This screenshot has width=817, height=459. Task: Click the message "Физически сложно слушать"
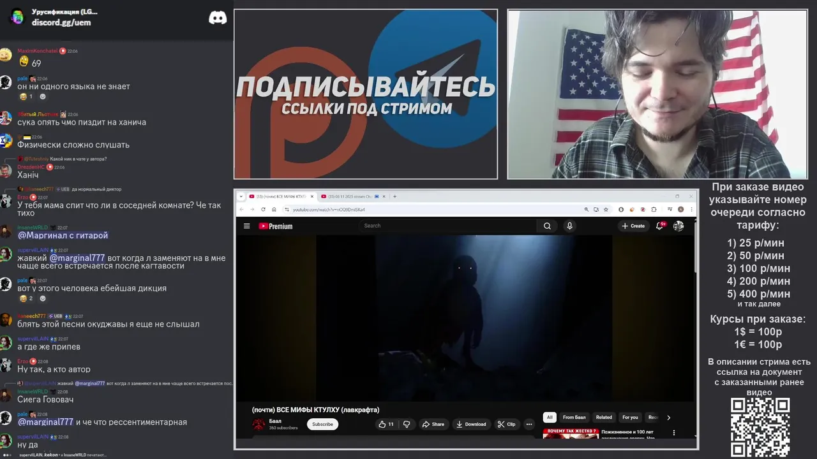(73, 145)
